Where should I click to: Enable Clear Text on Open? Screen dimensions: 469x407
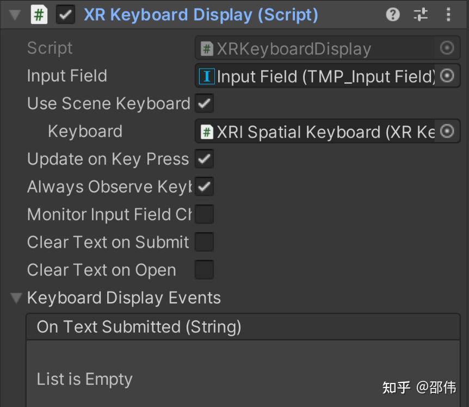[205, 269]
